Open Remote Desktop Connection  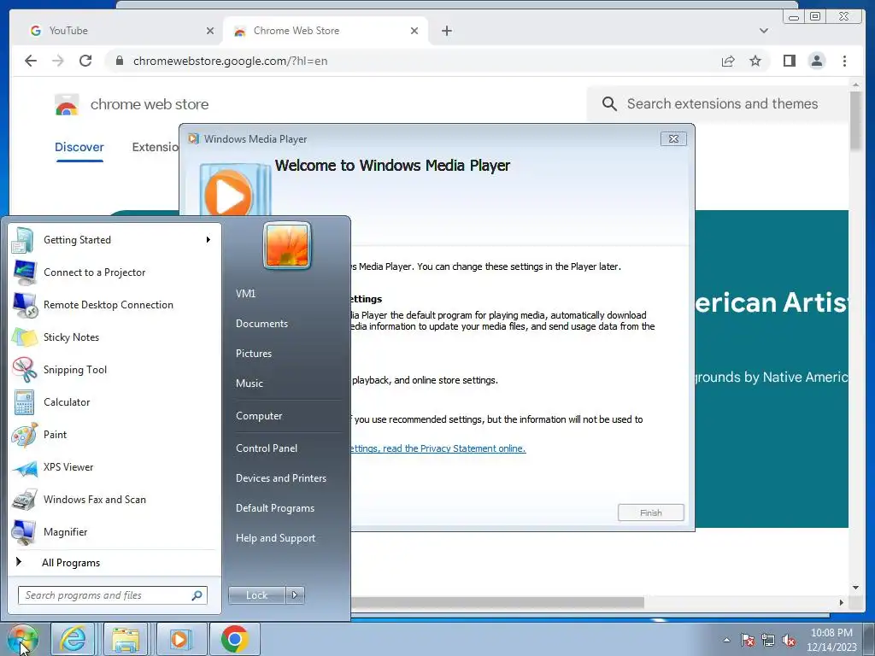[x=115, y=305]
